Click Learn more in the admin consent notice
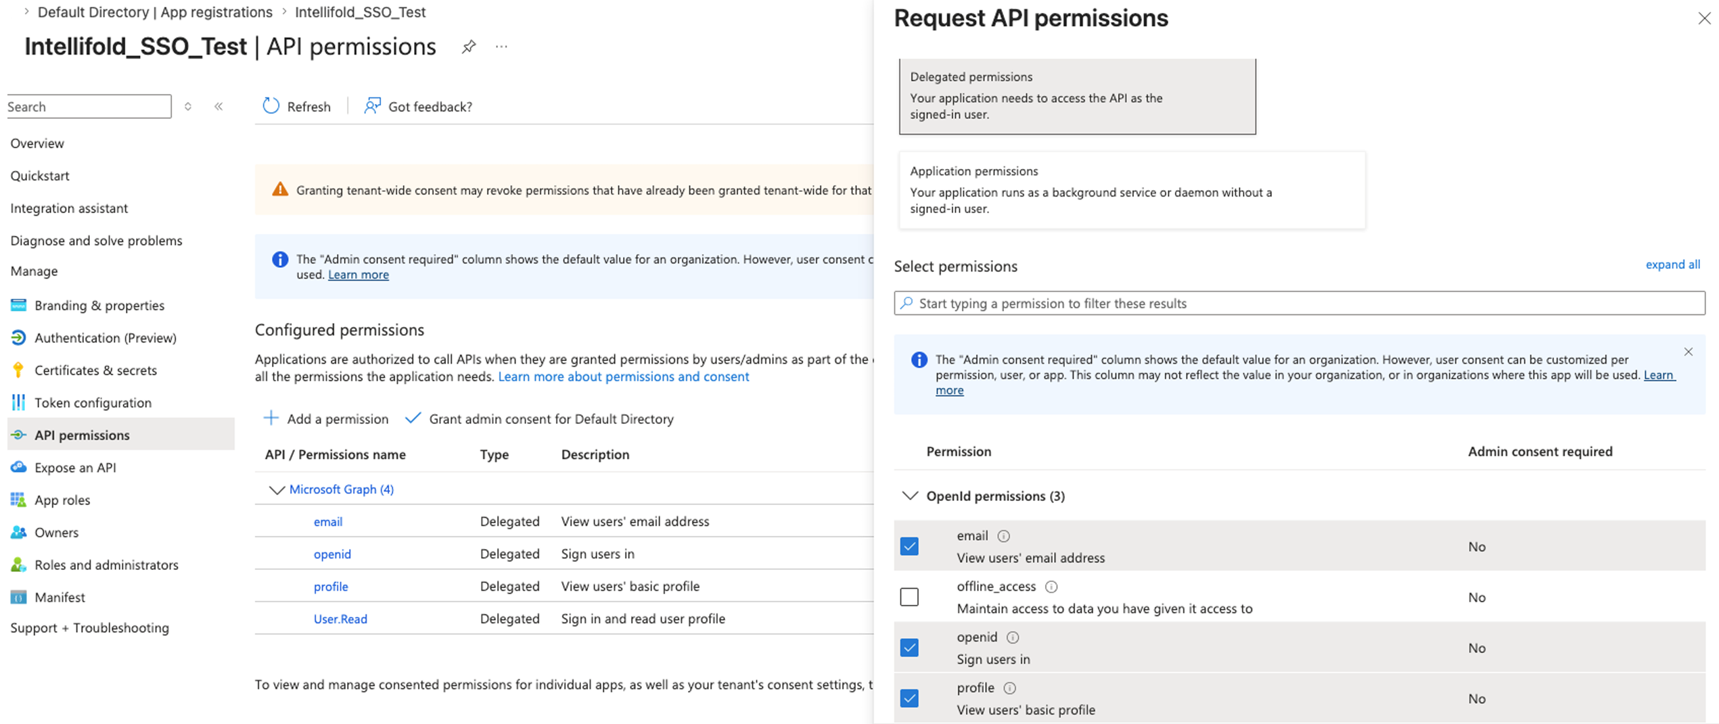Image resolution: width=1719 pixels, height=724 pixels. click(x=358, y=274)
